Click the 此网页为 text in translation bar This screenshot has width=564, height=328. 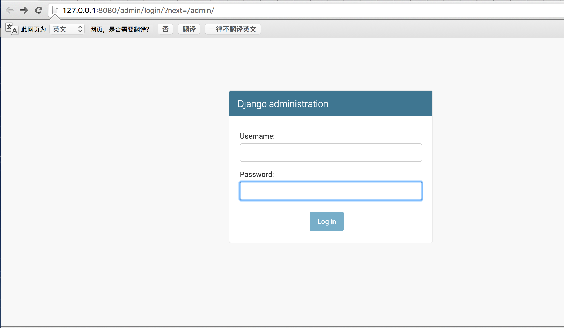coord(33,29)
